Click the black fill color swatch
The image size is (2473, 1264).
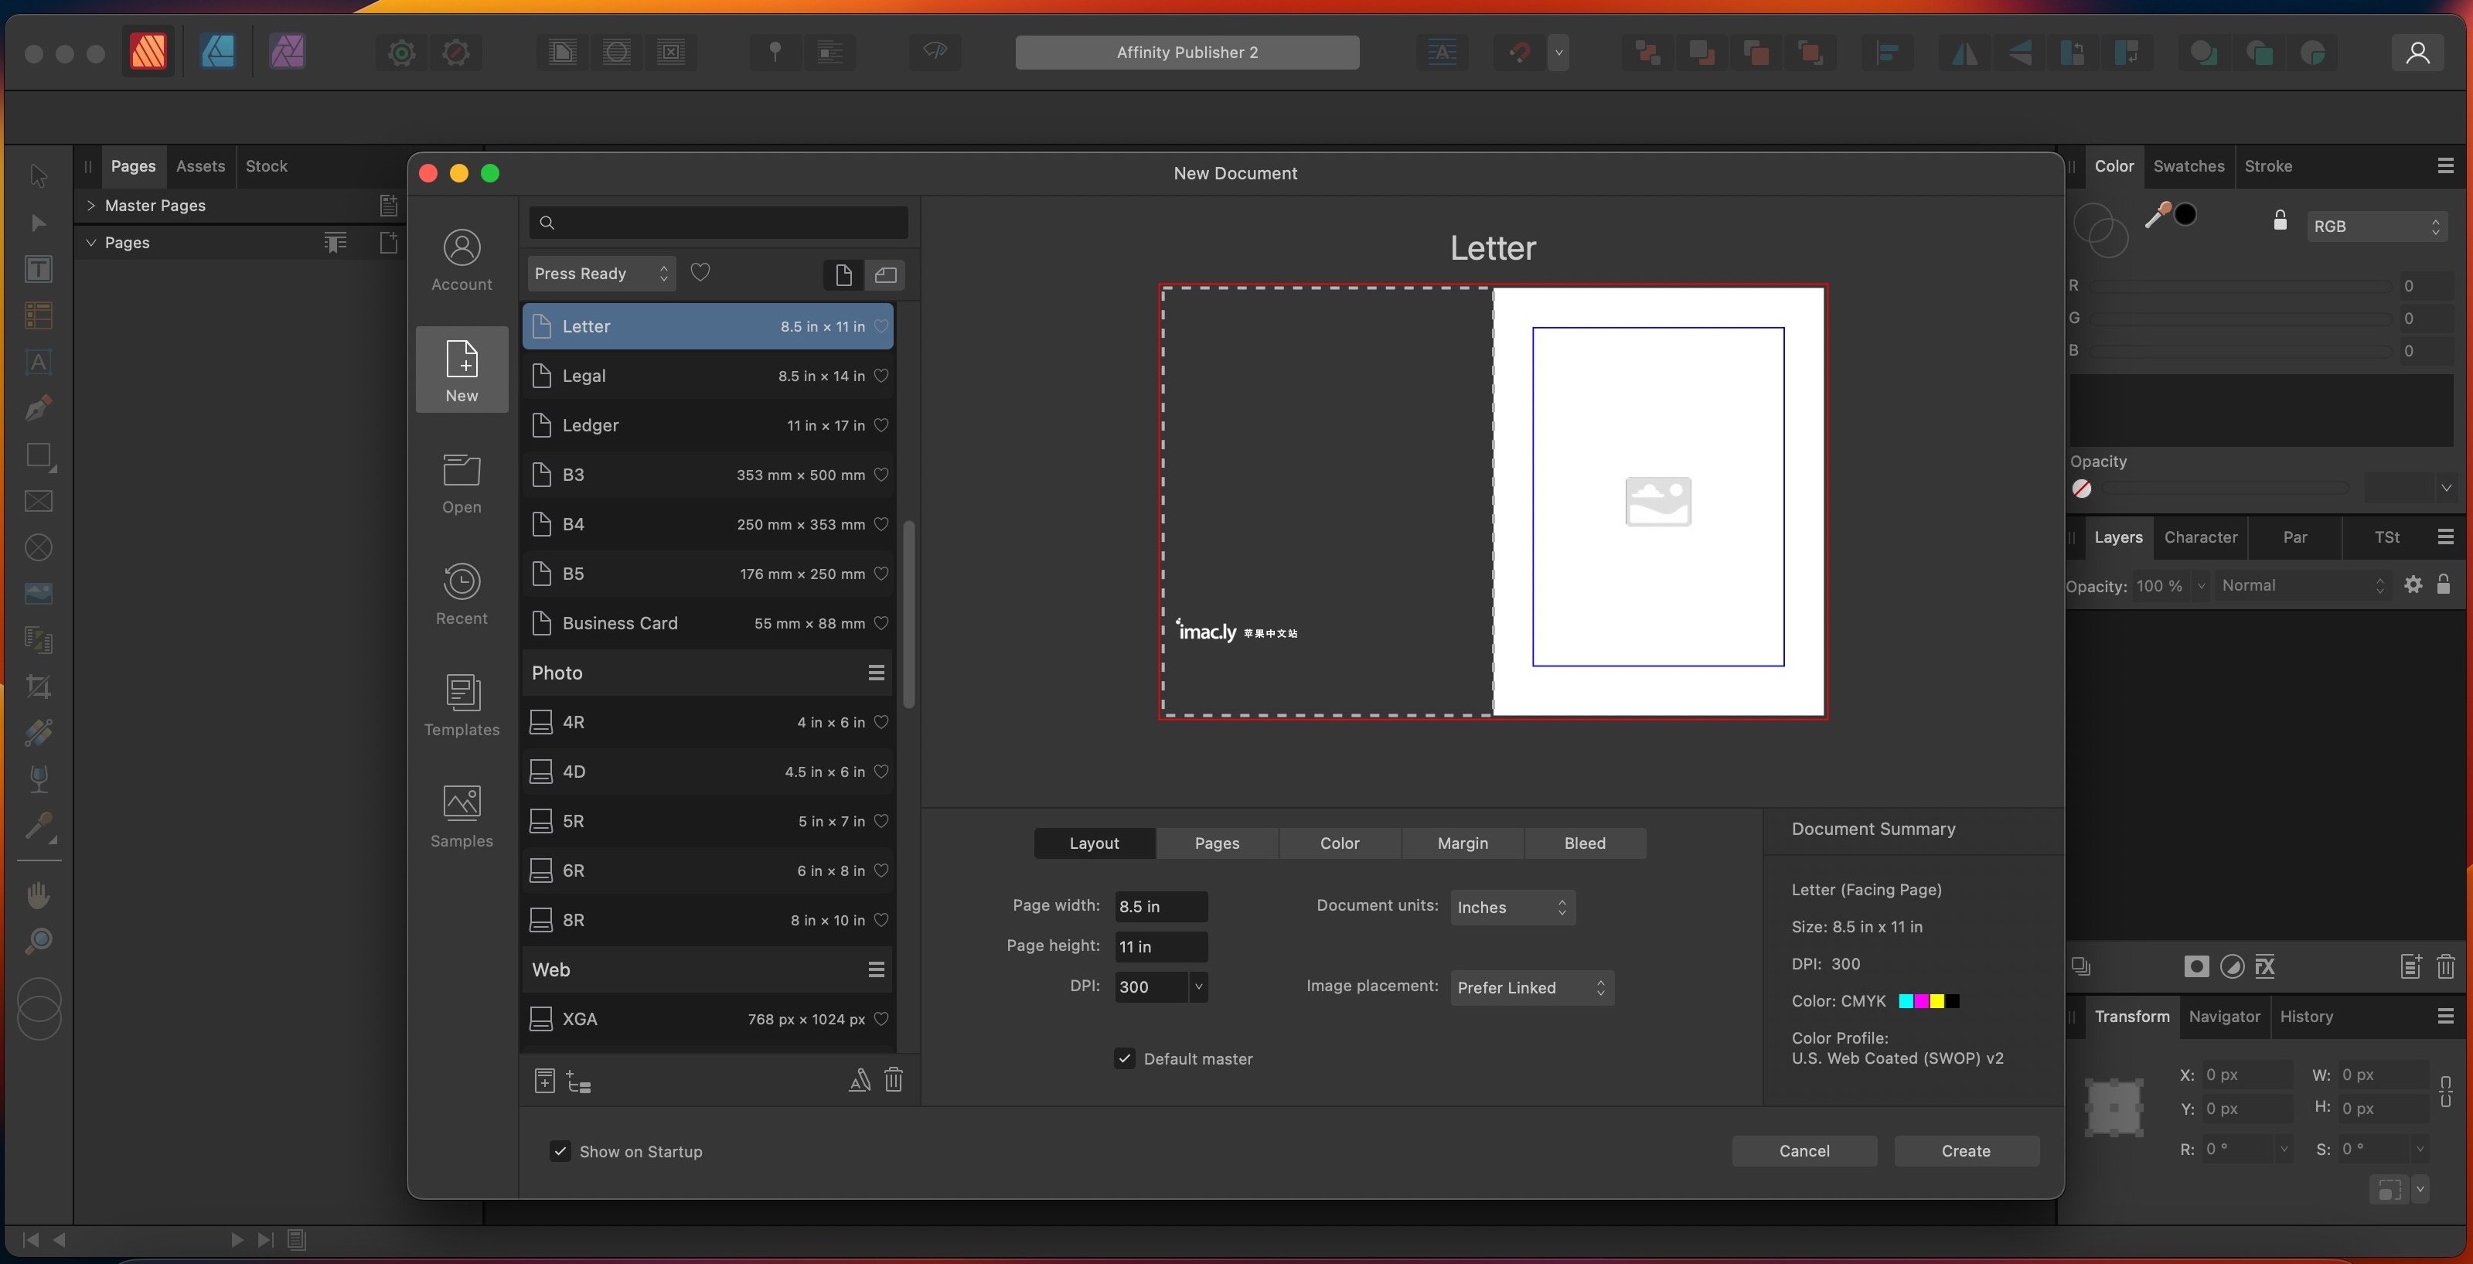click(2185, 214)
